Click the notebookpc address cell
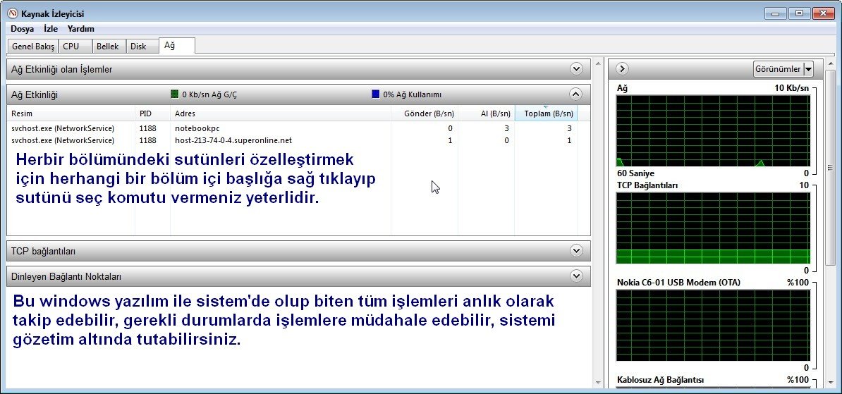The width and height of the screenshot is (842, 394). coord(197,128)
